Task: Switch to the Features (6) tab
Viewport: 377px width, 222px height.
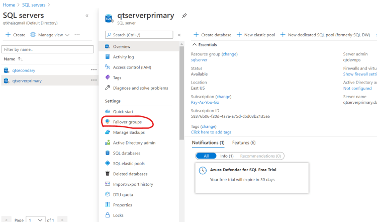Action: [x=244, y=142]
